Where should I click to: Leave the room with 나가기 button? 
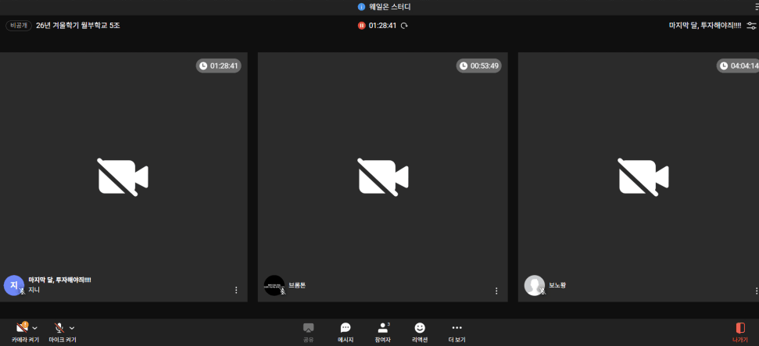click(x=740, y=328)
